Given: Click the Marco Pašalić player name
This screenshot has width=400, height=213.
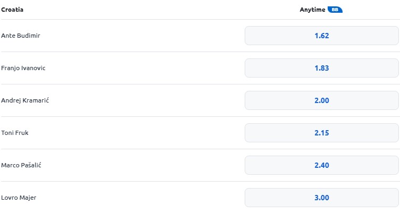Looking at the screenshot, I should coord(21,165).
